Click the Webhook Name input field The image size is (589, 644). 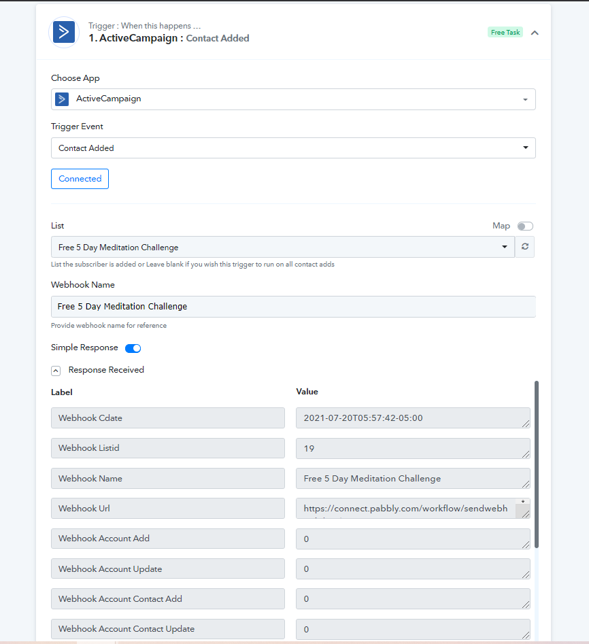pos(293,307)
